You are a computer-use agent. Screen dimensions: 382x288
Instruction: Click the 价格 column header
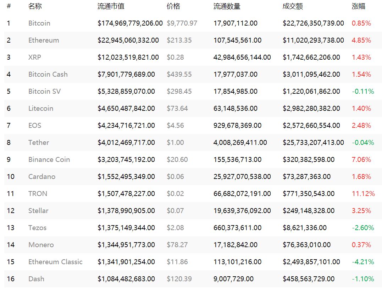[x=173, y=6]
